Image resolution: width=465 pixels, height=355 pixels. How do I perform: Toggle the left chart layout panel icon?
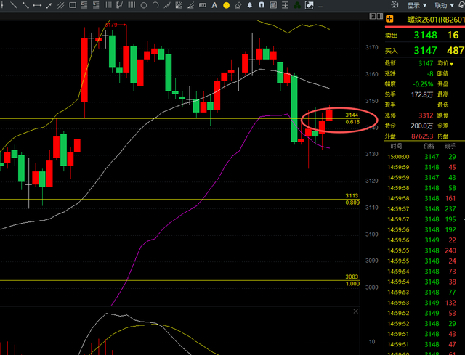[x=373, y=16]
